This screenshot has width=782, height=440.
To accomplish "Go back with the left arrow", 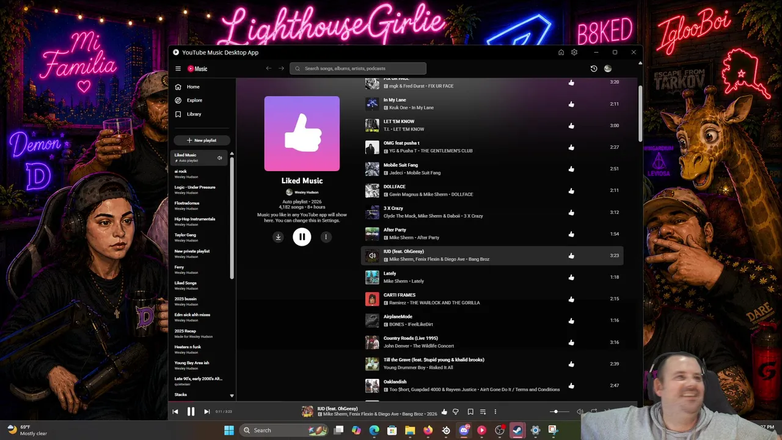I will [x=268, y=68].
